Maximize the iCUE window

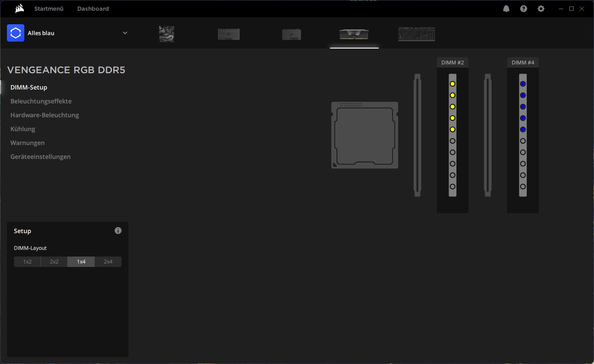tap(571, 9)
